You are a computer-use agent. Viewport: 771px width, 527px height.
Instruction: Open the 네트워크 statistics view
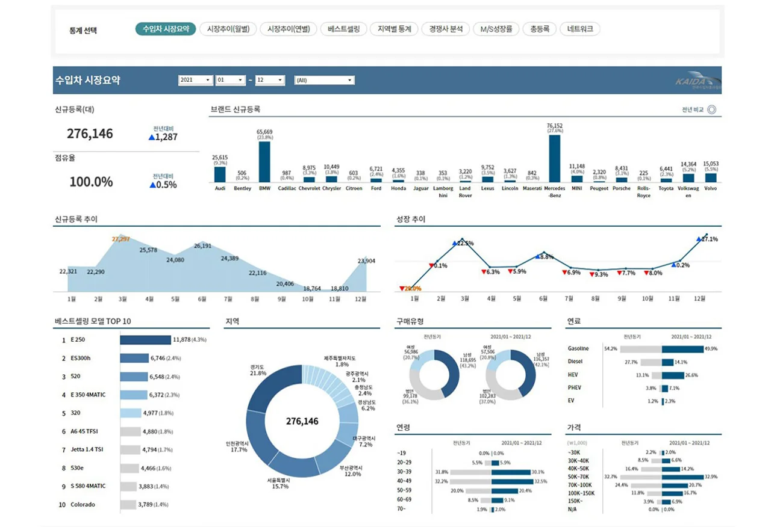tap(580, 29)
